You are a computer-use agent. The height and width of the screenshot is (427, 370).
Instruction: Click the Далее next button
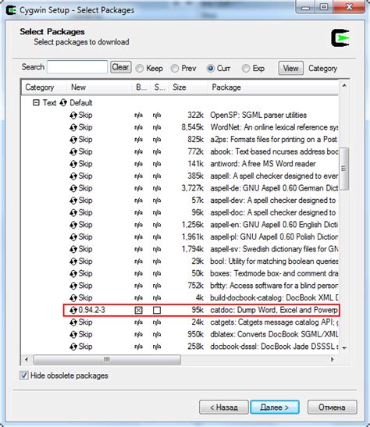coord(275,407)
